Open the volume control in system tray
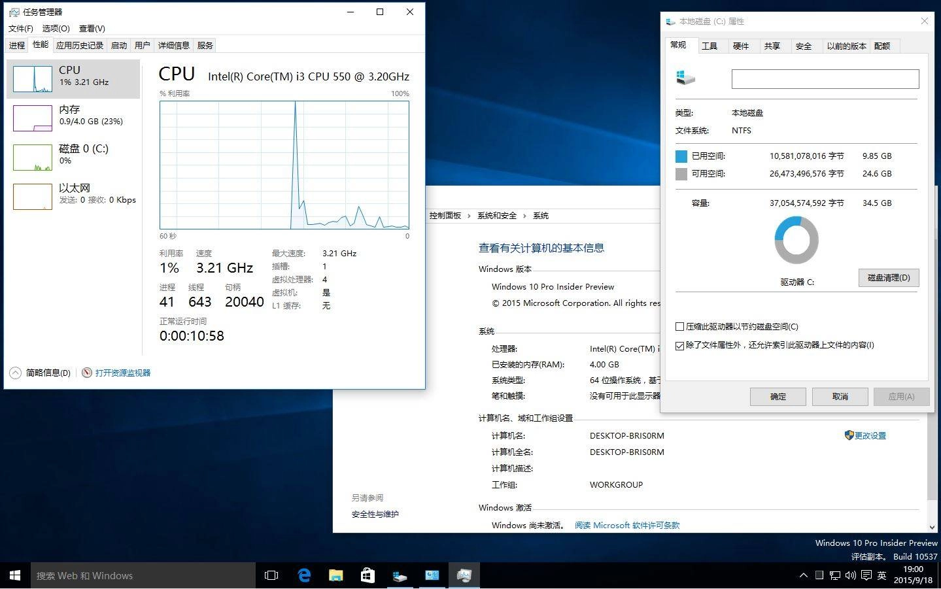Screen dimensions: 941x589 (850, 575)
